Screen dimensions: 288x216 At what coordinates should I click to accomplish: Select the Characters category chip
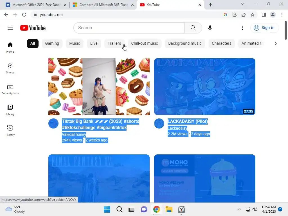coord(222,44)
